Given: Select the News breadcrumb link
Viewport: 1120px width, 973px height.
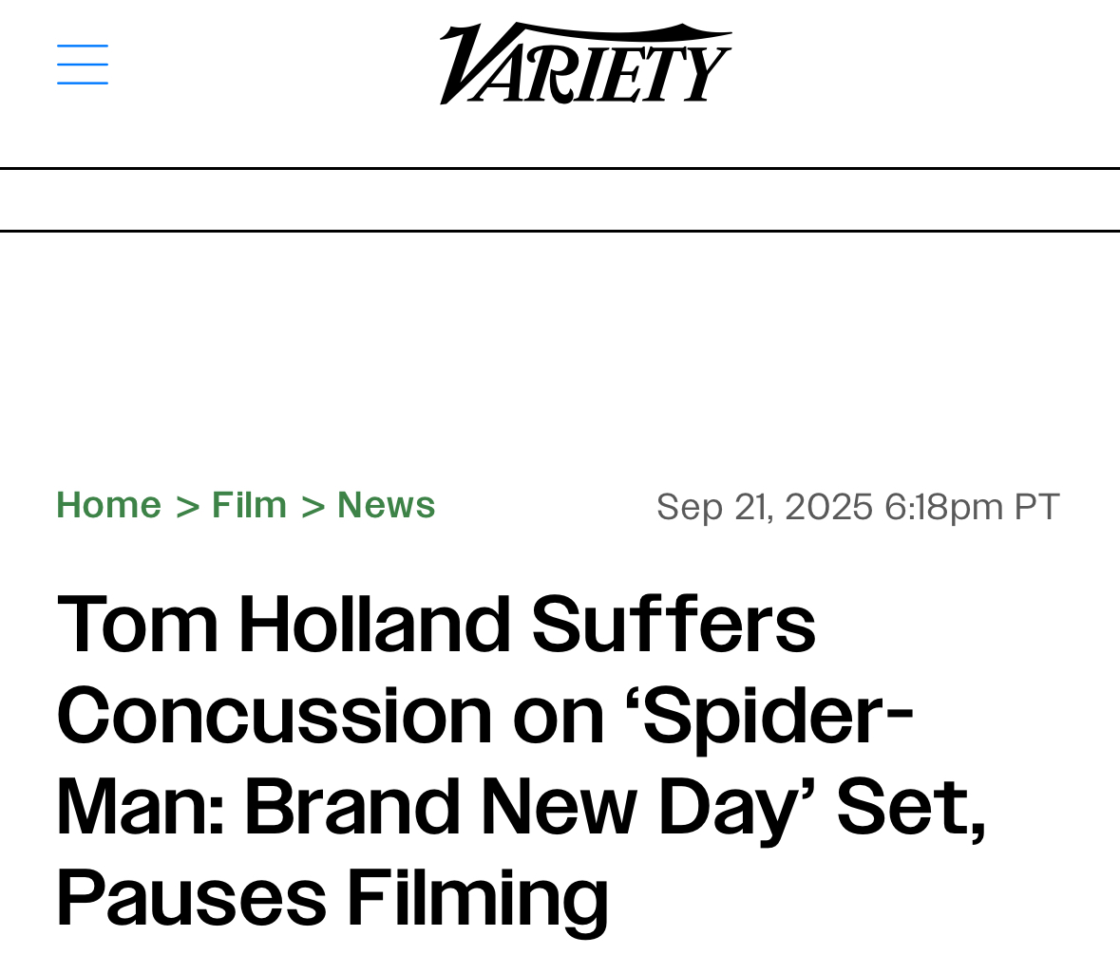Looking at the screenshot, I should (387, 505).
